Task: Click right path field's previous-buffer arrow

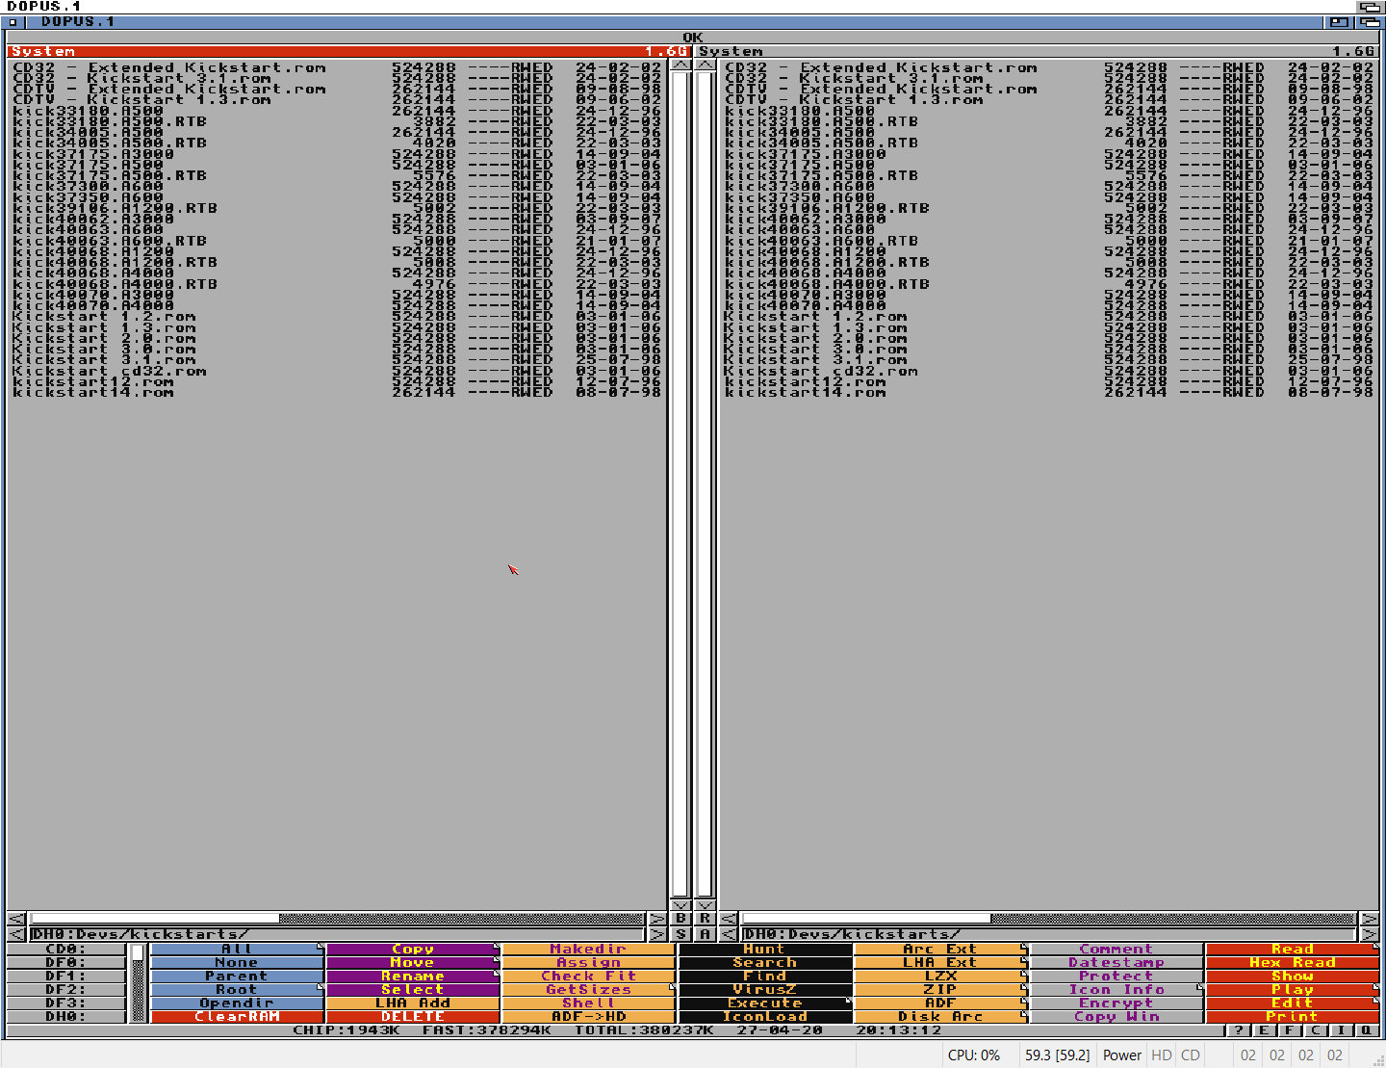Action: [x=729, y=934]
